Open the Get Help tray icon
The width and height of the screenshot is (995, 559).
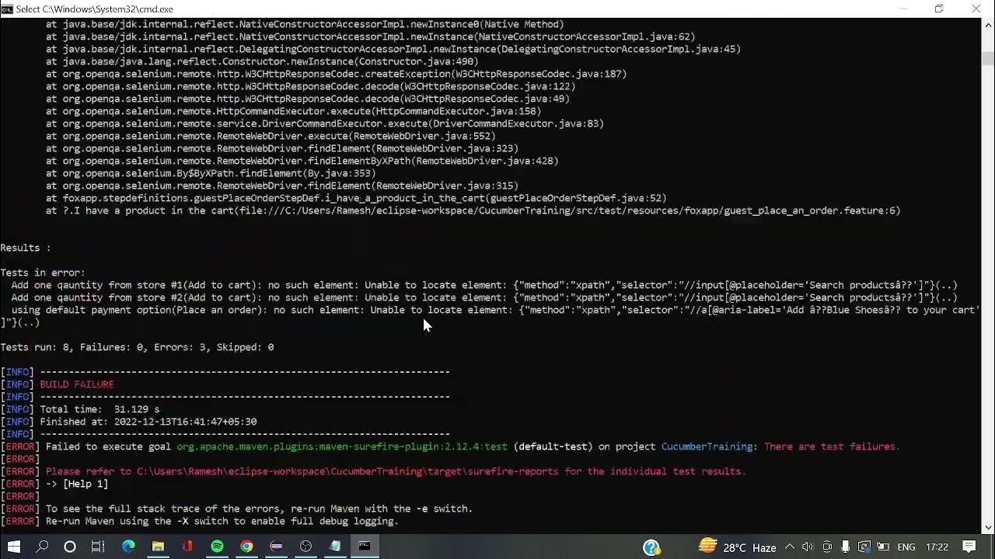pyautogui.click(x=652, y=547)
